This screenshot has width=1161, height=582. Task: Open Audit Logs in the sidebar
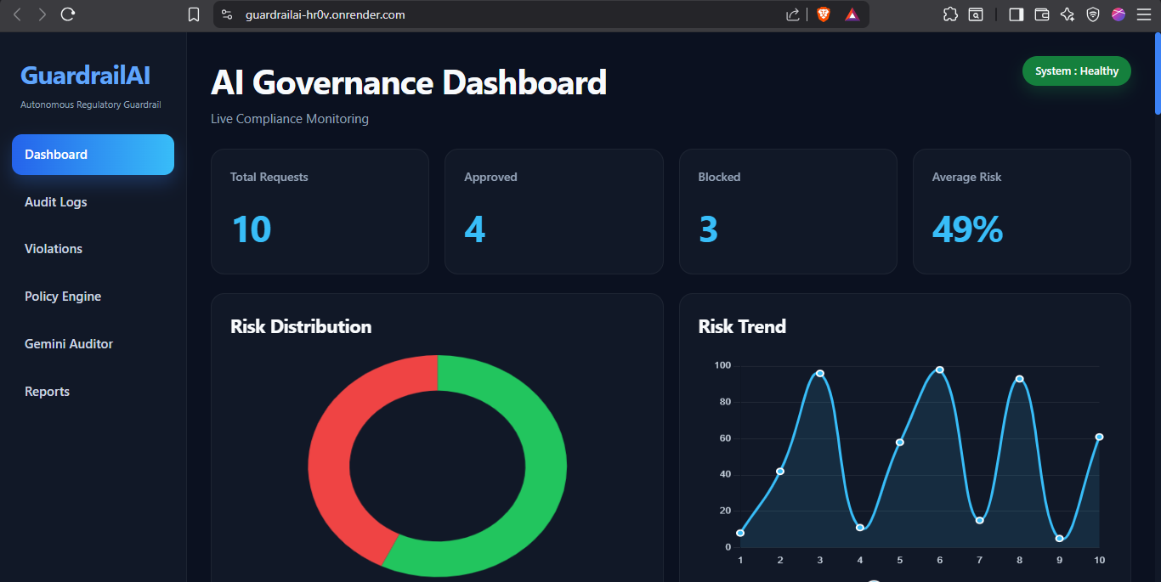(x=93, y=202)
